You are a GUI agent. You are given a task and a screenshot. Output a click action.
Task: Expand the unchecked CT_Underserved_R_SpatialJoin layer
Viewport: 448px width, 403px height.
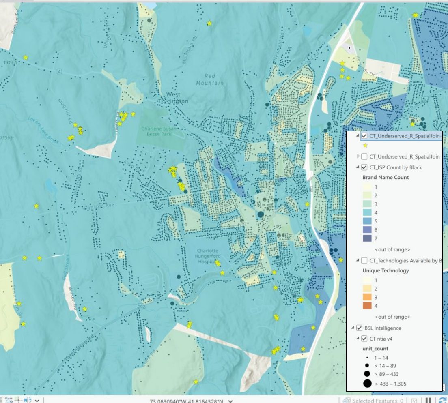pos(358,156)
